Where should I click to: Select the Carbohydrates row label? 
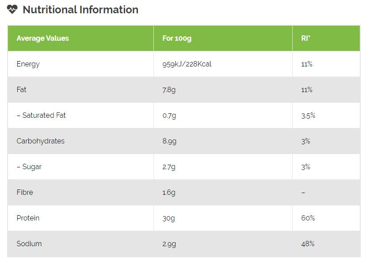pyautogui.click(x=40, y=141)
